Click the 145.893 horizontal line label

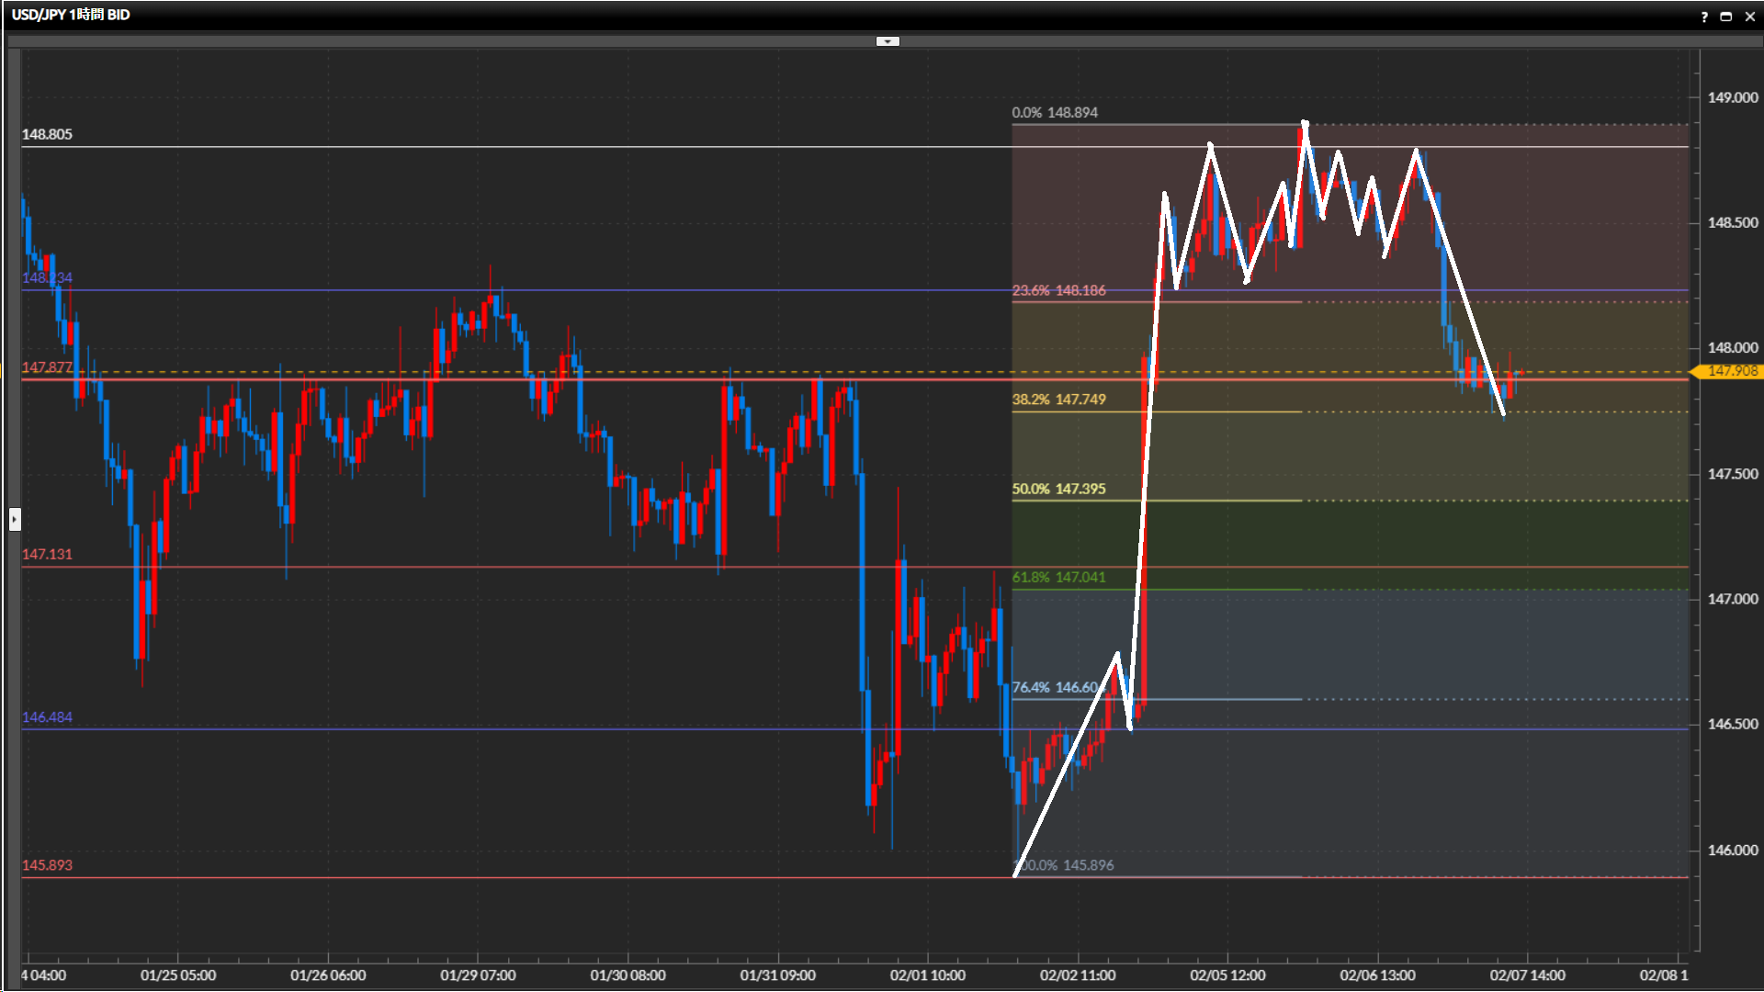pos(47,865)
